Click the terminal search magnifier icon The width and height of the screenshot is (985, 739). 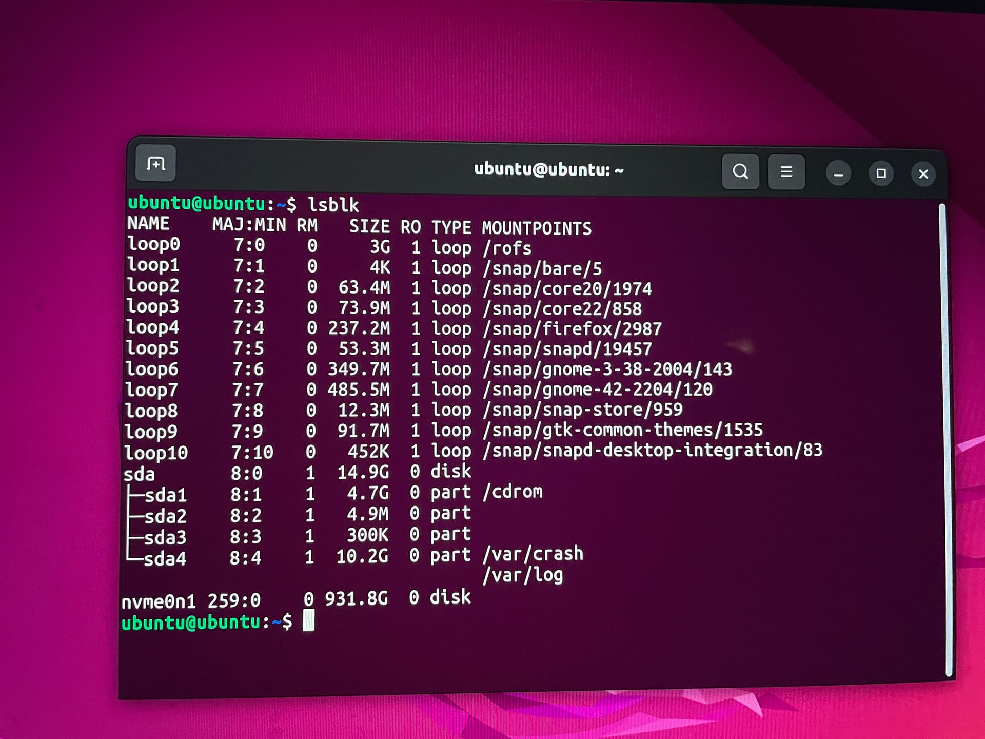pos(740,171)
